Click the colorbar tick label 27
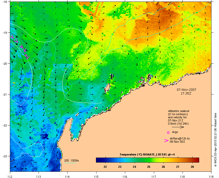This screenshot has width=219, height=178. point(178,167)
